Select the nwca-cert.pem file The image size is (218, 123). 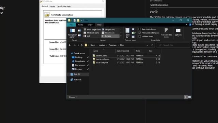[126, 59]
